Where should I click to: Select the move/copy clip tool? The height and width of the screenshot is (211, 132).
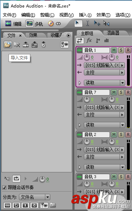pos(97,23)
